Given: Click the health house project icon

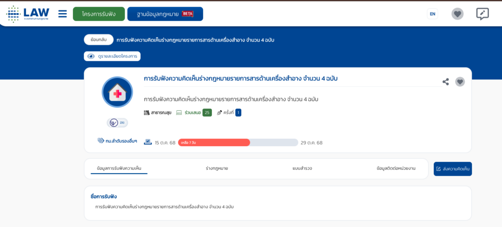Looking at the screenshot, I should pos(117,92).
